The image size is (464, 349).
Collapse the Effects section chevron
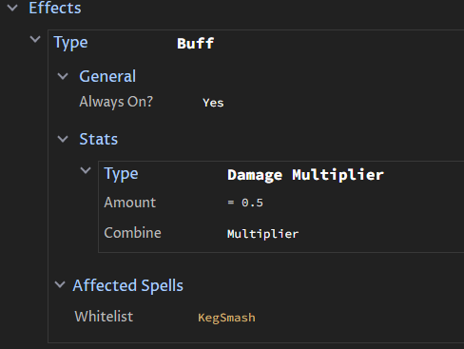coord(12,8)
